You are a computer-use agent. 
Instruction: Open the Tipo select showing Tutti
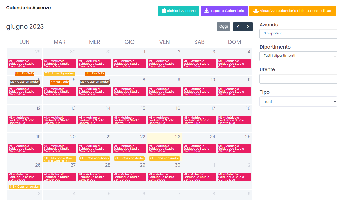[x=298, y=102]
